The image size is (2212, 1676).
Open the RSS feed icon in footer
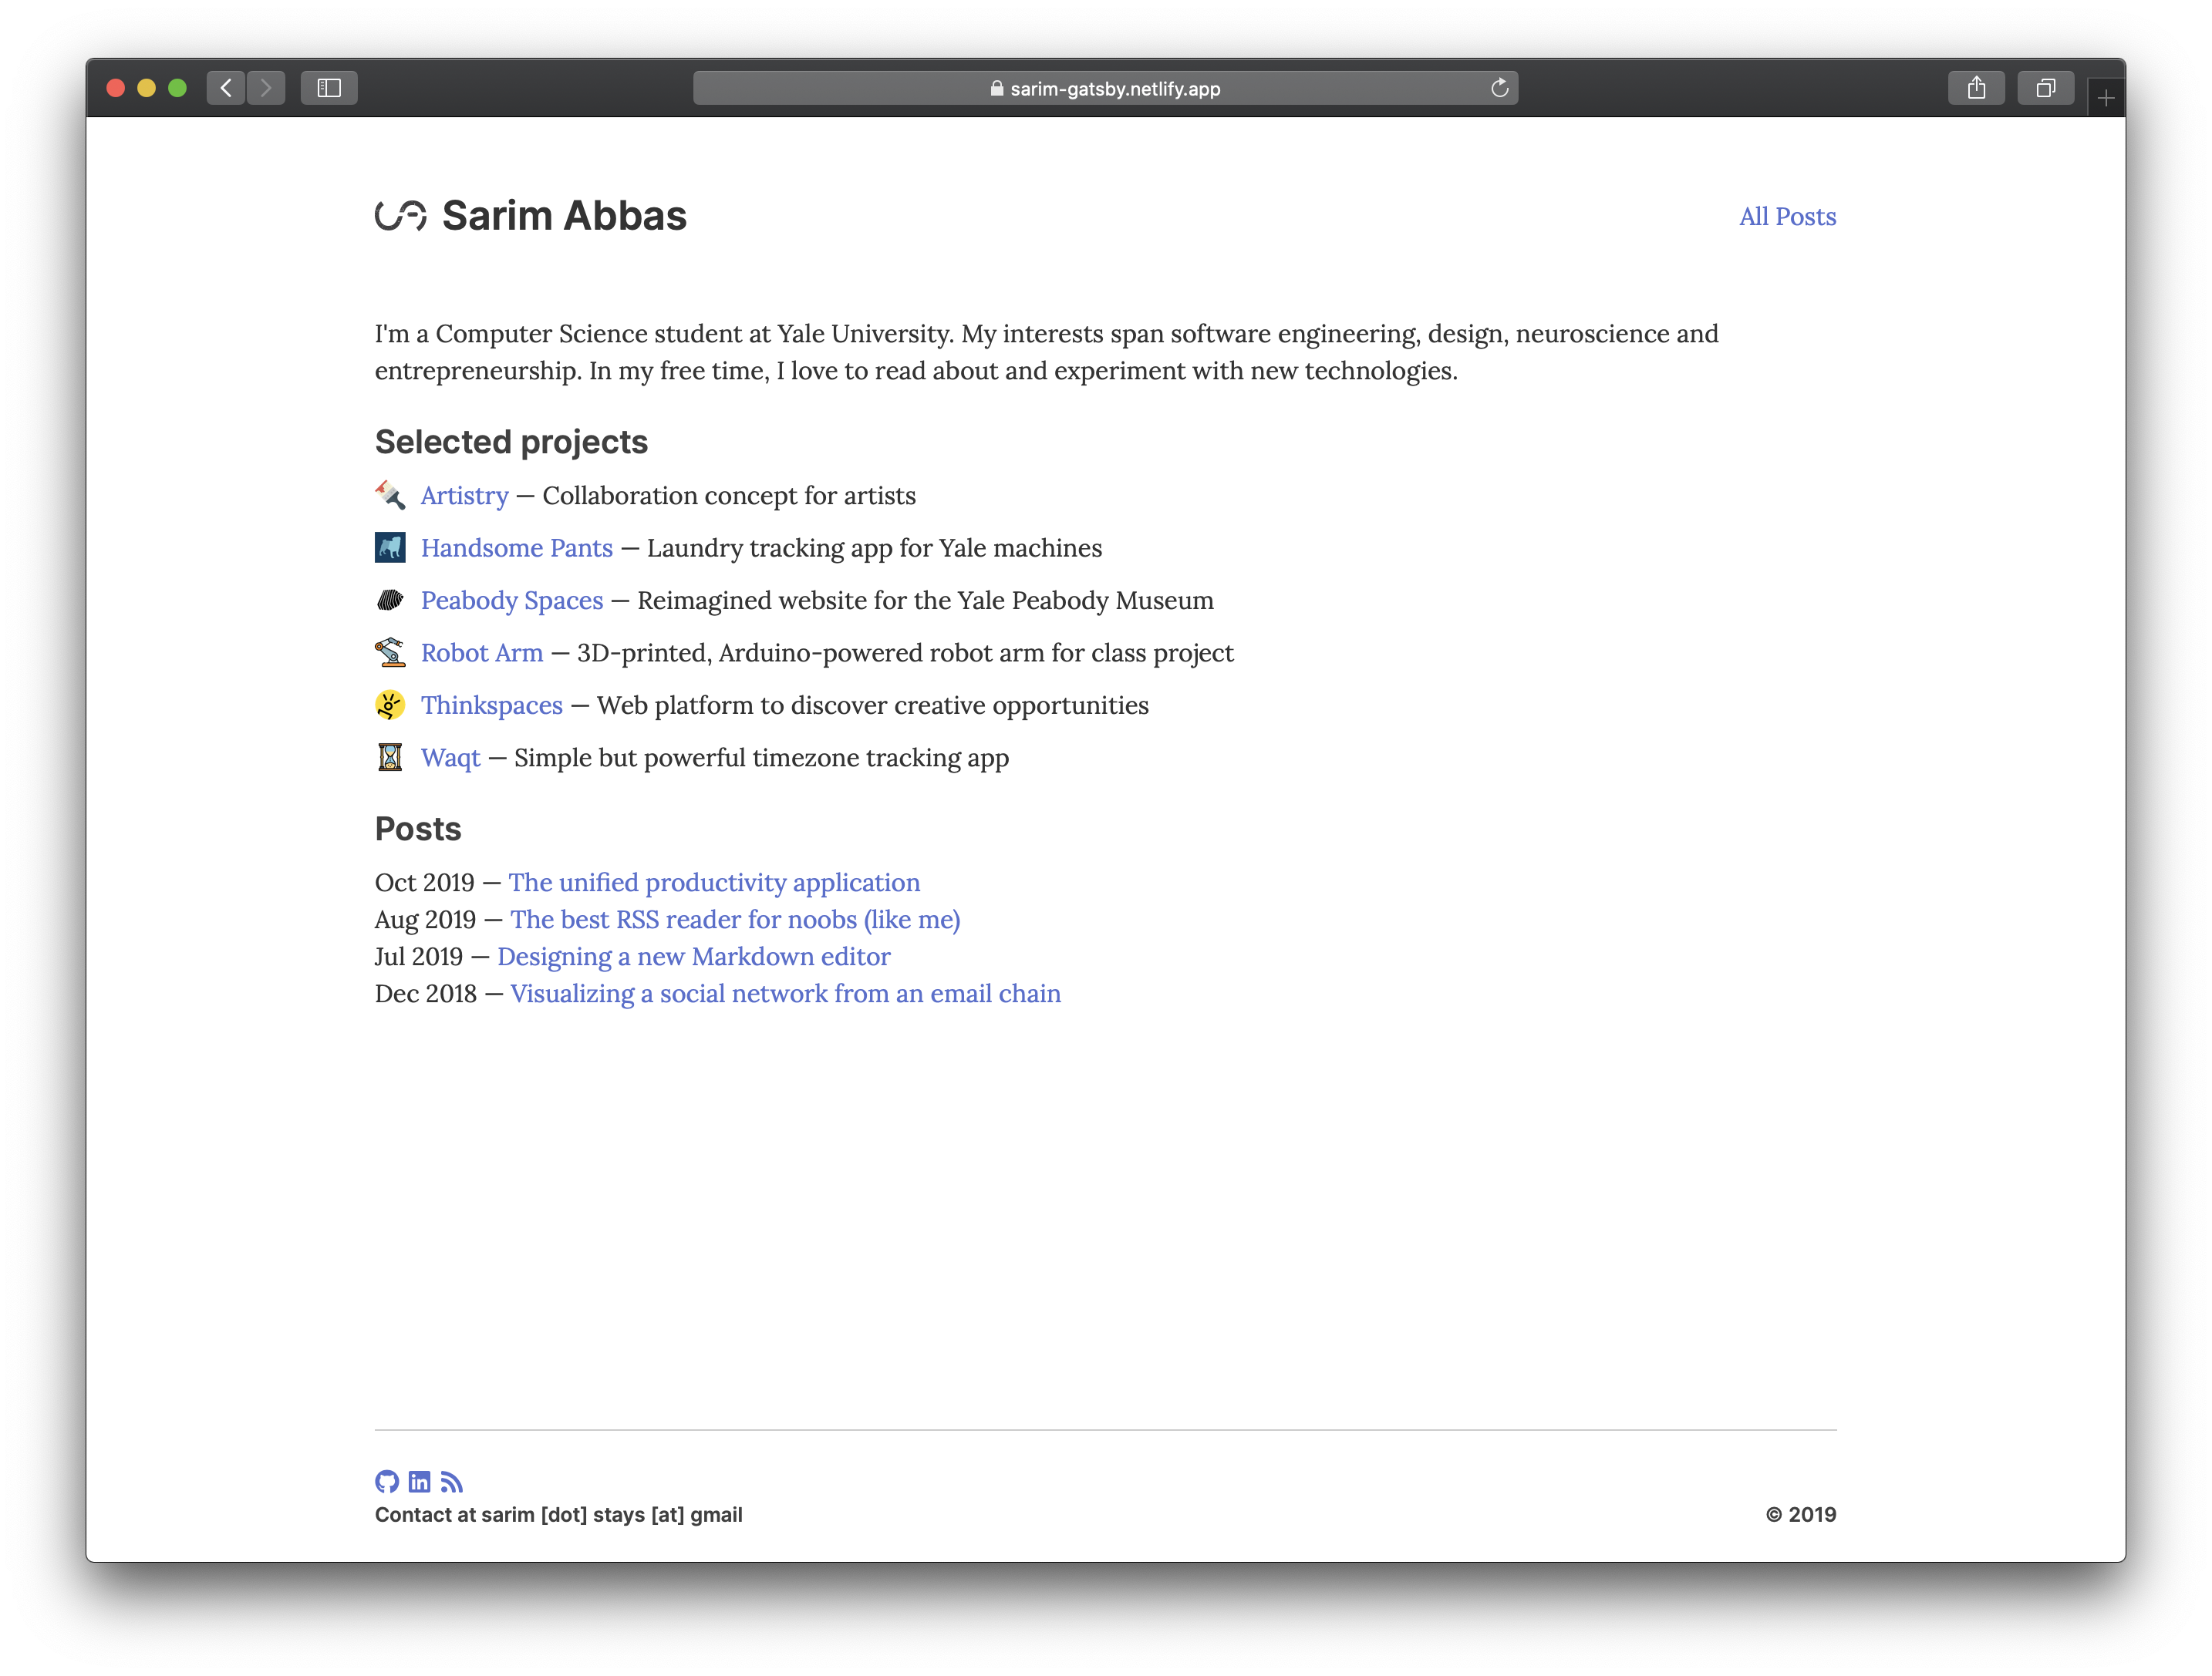(451, 1481)
